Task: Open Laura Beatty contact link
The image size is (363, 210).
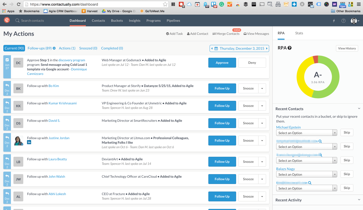Action: click(58, 159)
